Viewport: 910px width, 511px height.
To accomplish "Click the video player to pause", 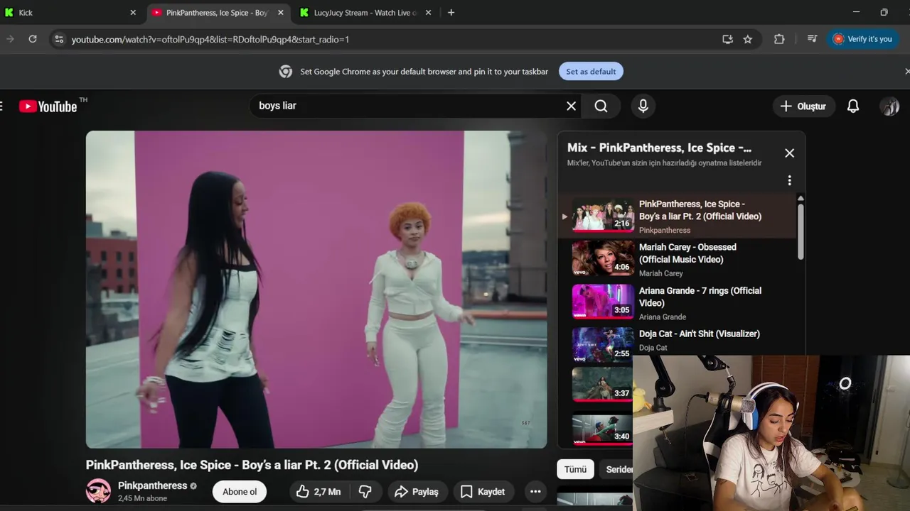I will (x=316, y=290).
